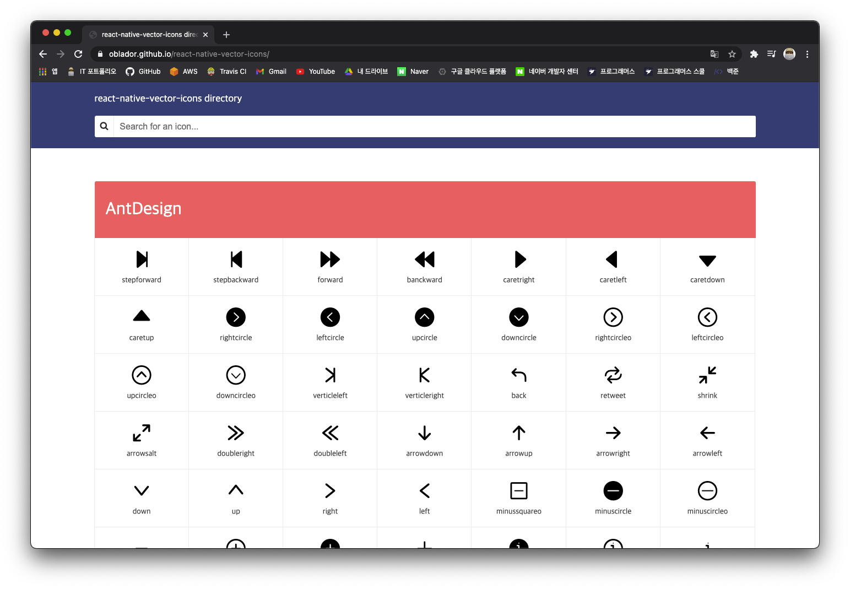Select the arrowup icon
Image resolution: width=850 pixels, height=589 pixels.
click(x=519, y=433)
